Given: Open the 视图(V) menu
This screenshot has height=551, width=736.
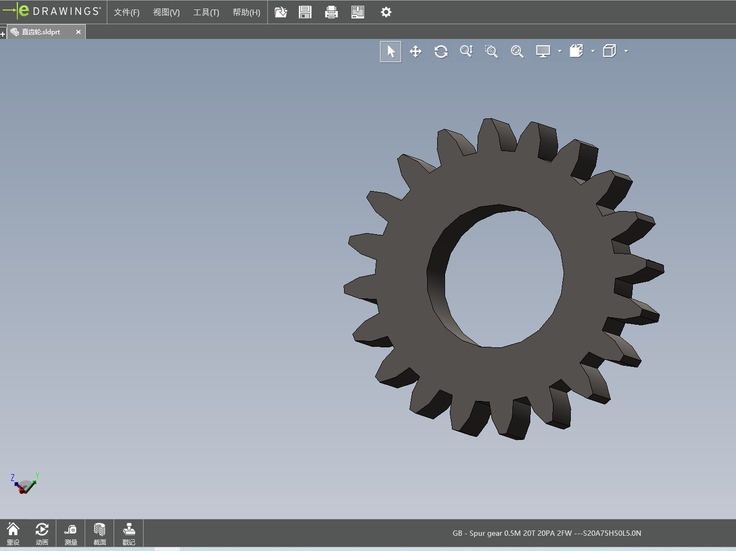Looking at the screenshot, I should [x=166, y=12].
